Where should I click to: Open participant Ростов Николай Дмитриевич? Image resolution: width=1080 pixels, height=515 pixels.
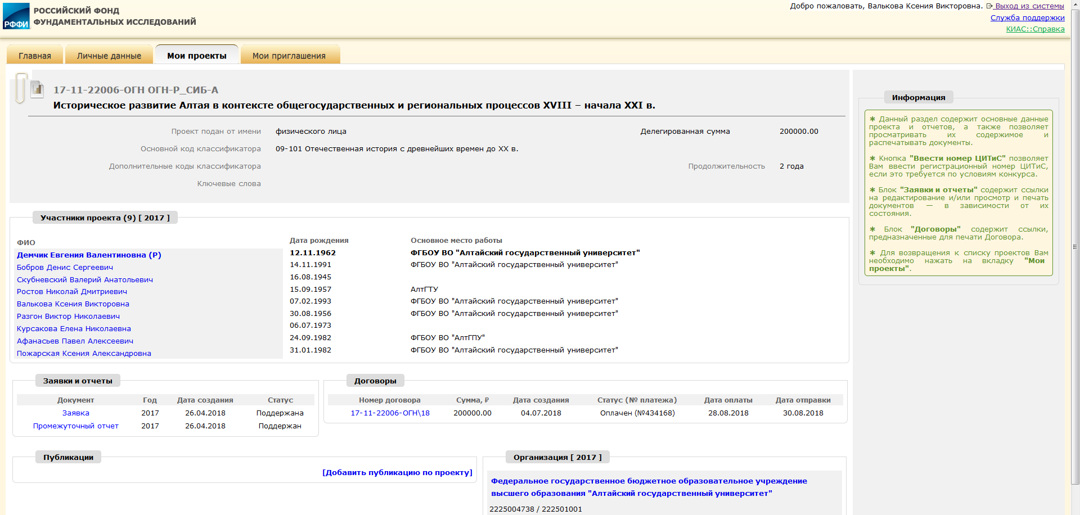coord(72,291)
